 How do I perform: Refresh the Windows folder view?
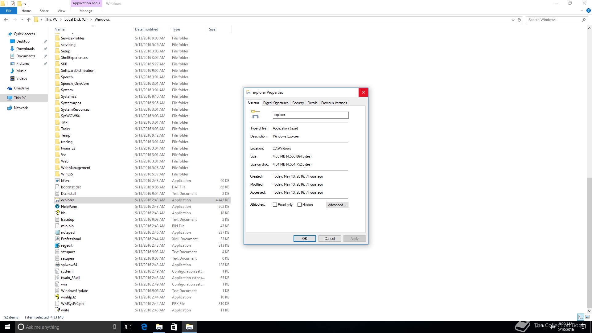(x=519, y=20)
